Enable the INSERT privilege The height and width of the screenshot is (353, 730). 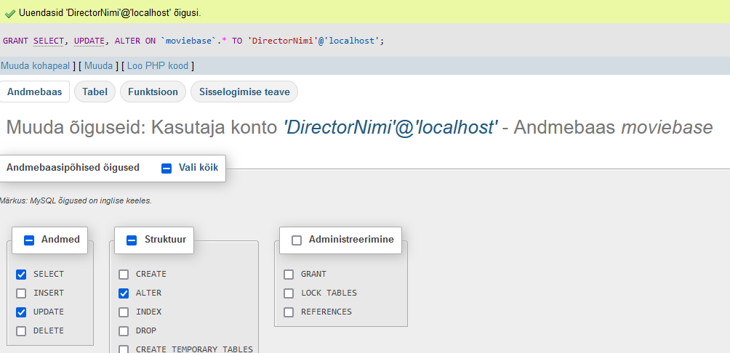coord(21,293)
